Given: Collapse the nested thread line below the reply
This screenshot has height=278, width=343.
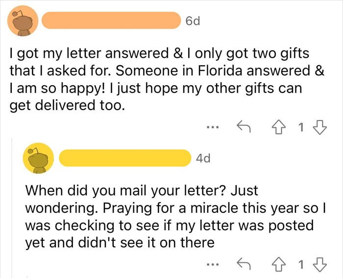Looking at the screenshot, I should [27, 277].
